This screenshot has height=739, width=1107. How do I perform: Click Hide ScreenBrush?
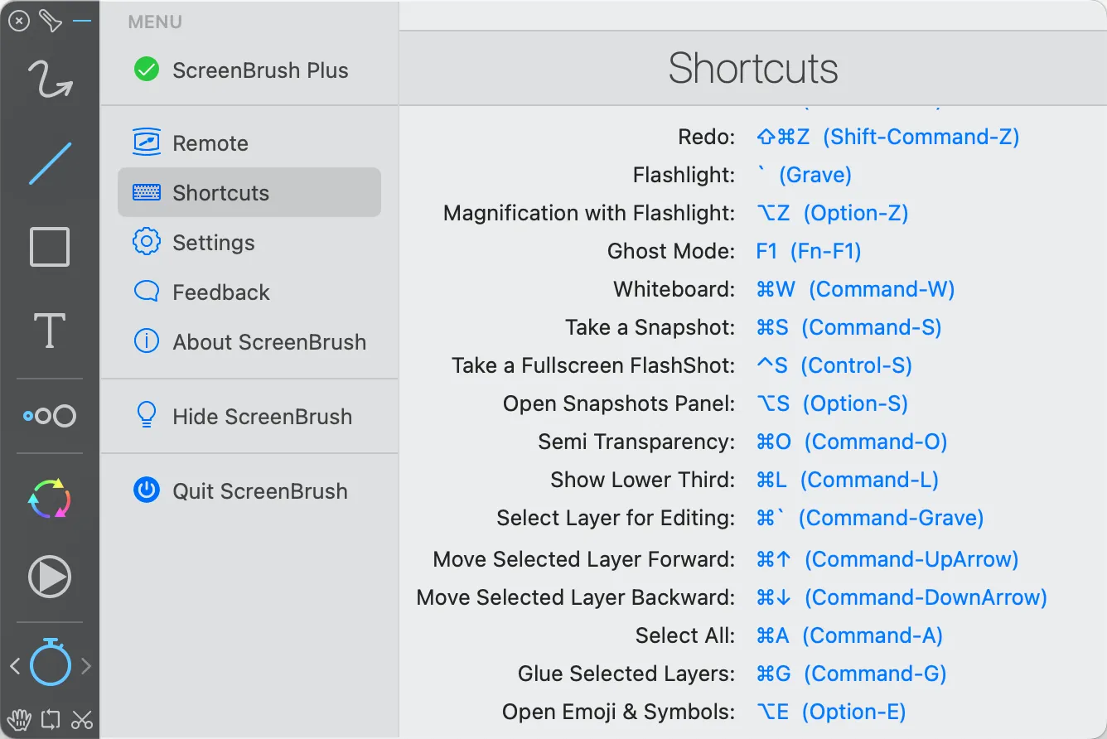coord(262,417)
